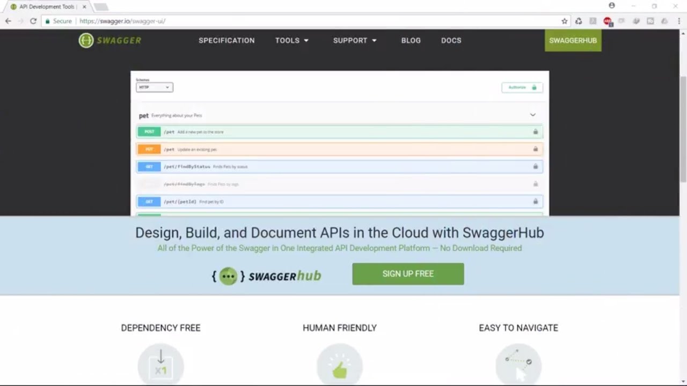Bookmark page with the star icon

(565, 21)
